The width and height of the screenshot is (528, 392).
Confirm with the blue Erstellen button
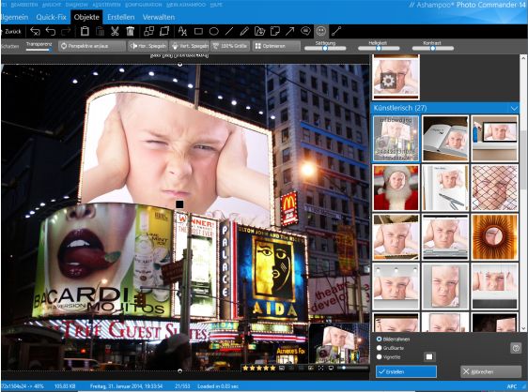tap(406, 371)
